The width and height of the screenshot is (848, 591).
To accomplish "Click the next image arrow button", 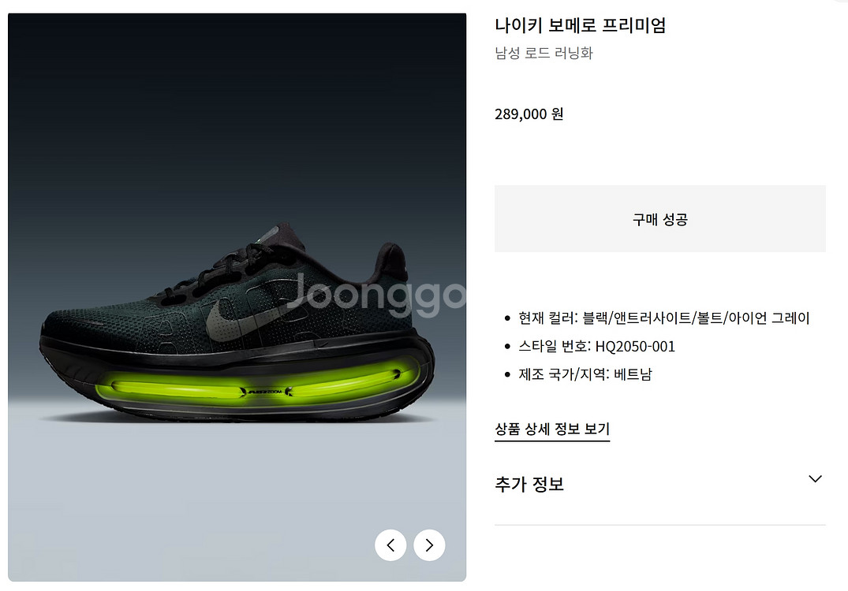I will 429,545.
